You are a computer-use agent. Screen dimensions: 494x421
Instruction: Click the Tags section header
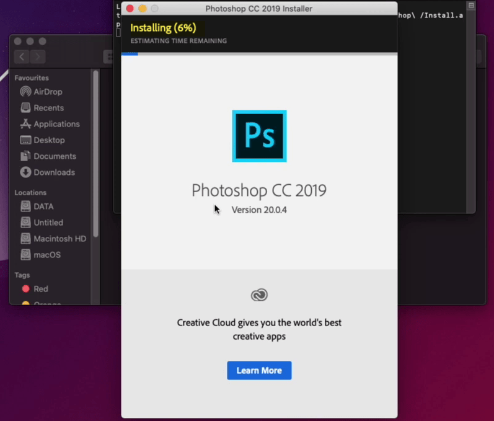coord(22,275)
